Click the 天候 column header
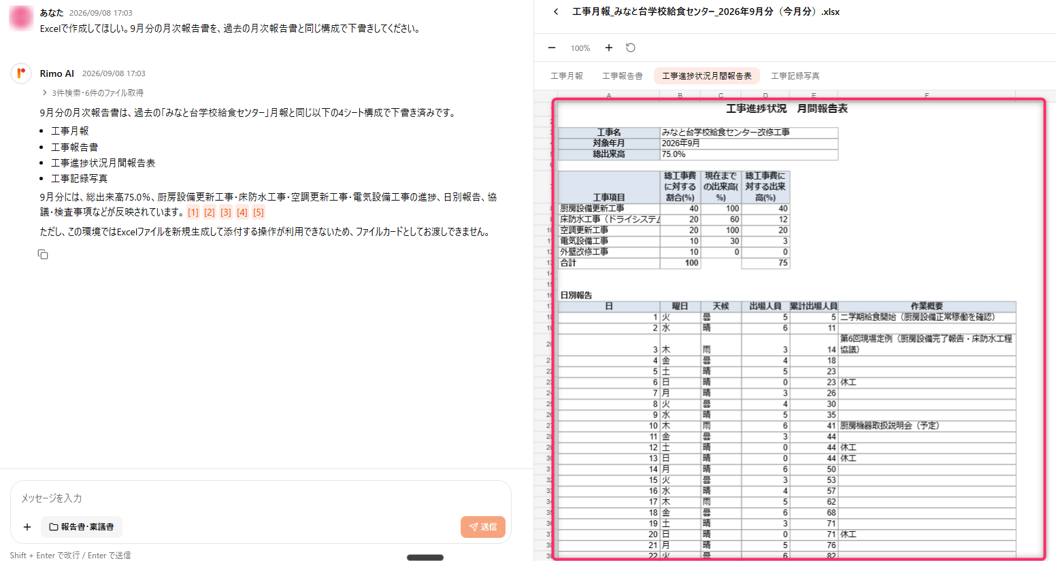This screenshot has width=1056, height=561. tap(721, 307)
